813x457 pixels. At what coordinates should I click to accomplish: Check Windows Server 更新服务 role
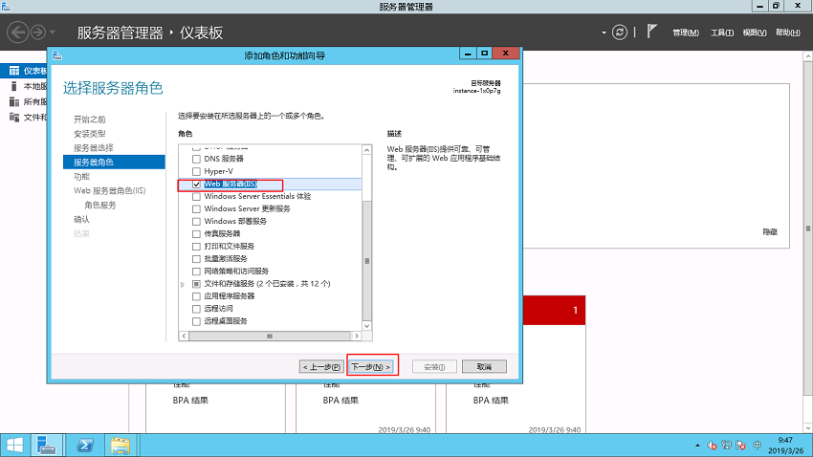pyautogui.click(x=196, y=208)
